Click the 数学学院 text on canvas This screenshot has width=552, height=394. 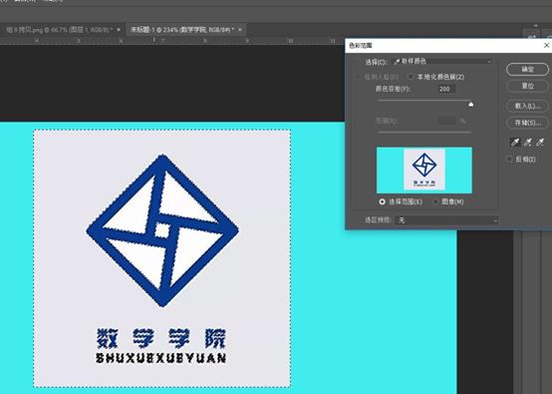point(160,338)
